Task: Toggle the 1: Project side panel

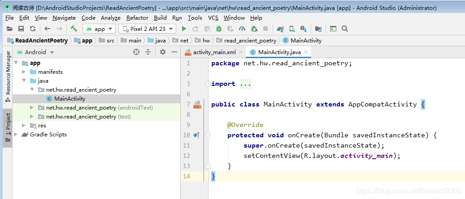Action: [8, 127]
